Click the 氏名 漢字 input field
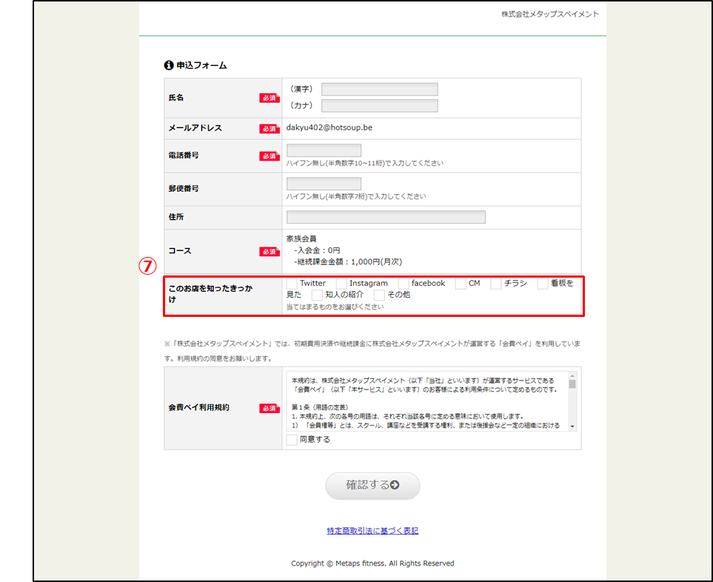 [379, 90]
